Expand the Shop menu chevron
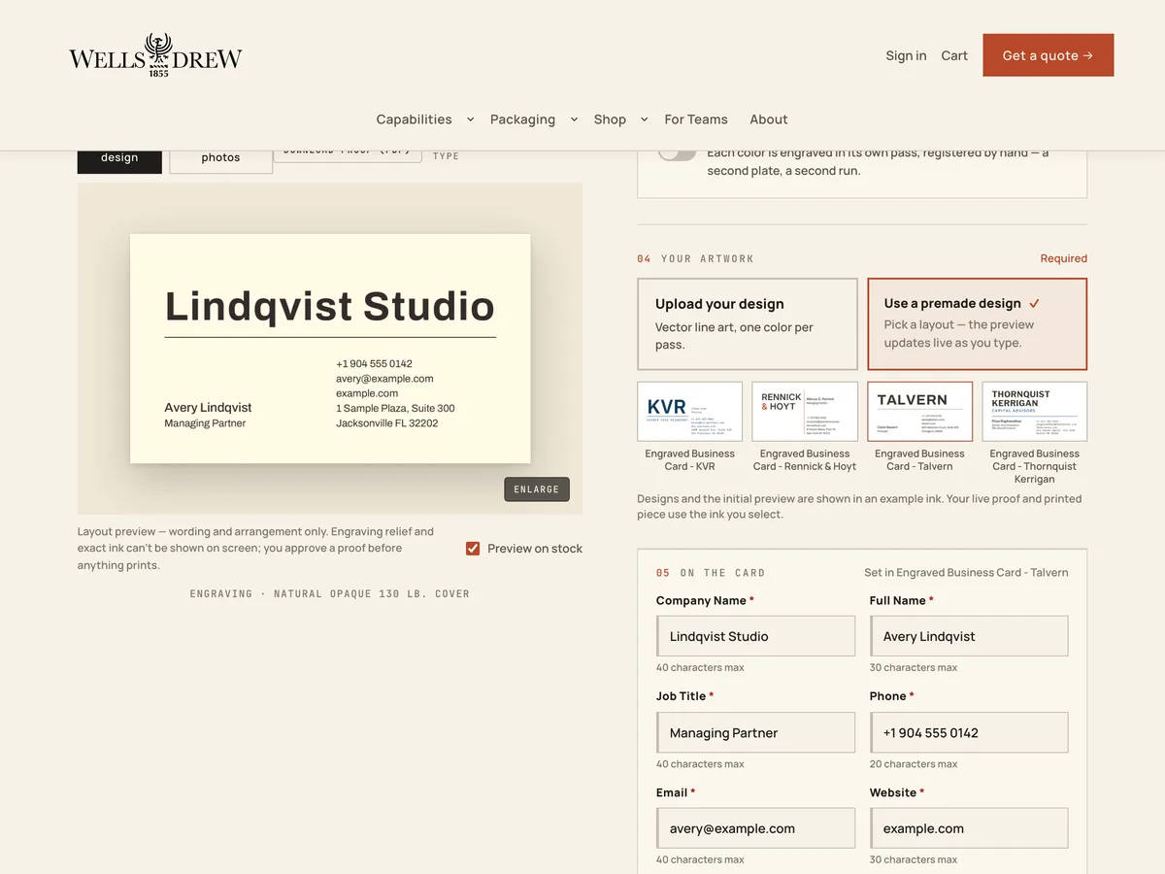 coord(644,119)
